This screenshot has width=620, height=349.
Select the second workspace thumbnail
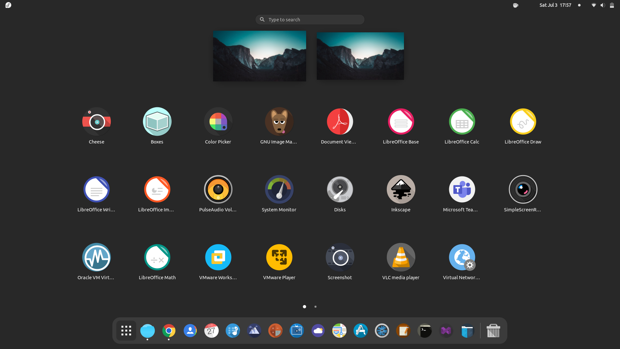tap(360, 56)
